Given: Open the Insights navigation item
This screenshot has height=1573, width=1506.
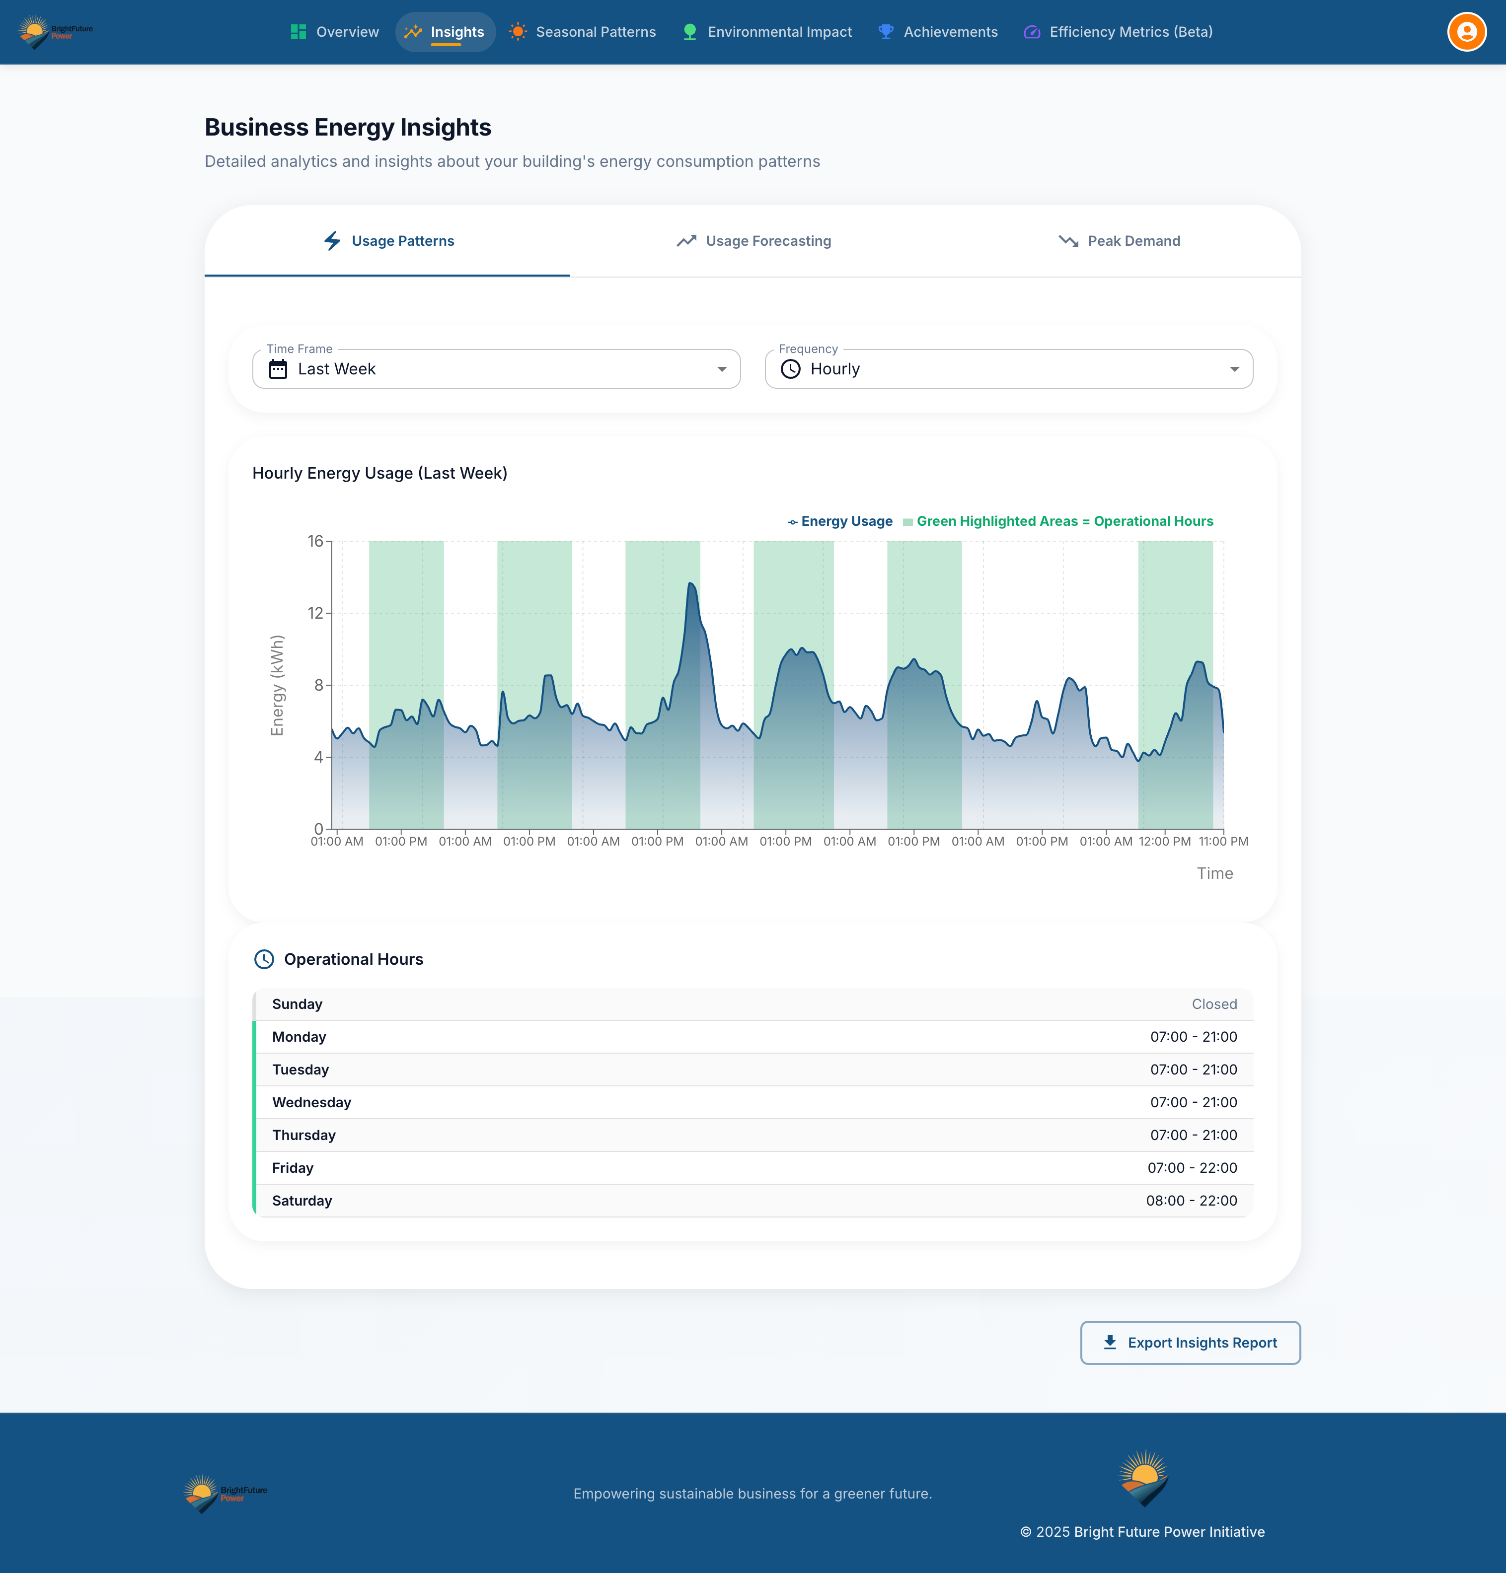Looking at the screenshot, I should pyautogui.click(x=446, y=32).
